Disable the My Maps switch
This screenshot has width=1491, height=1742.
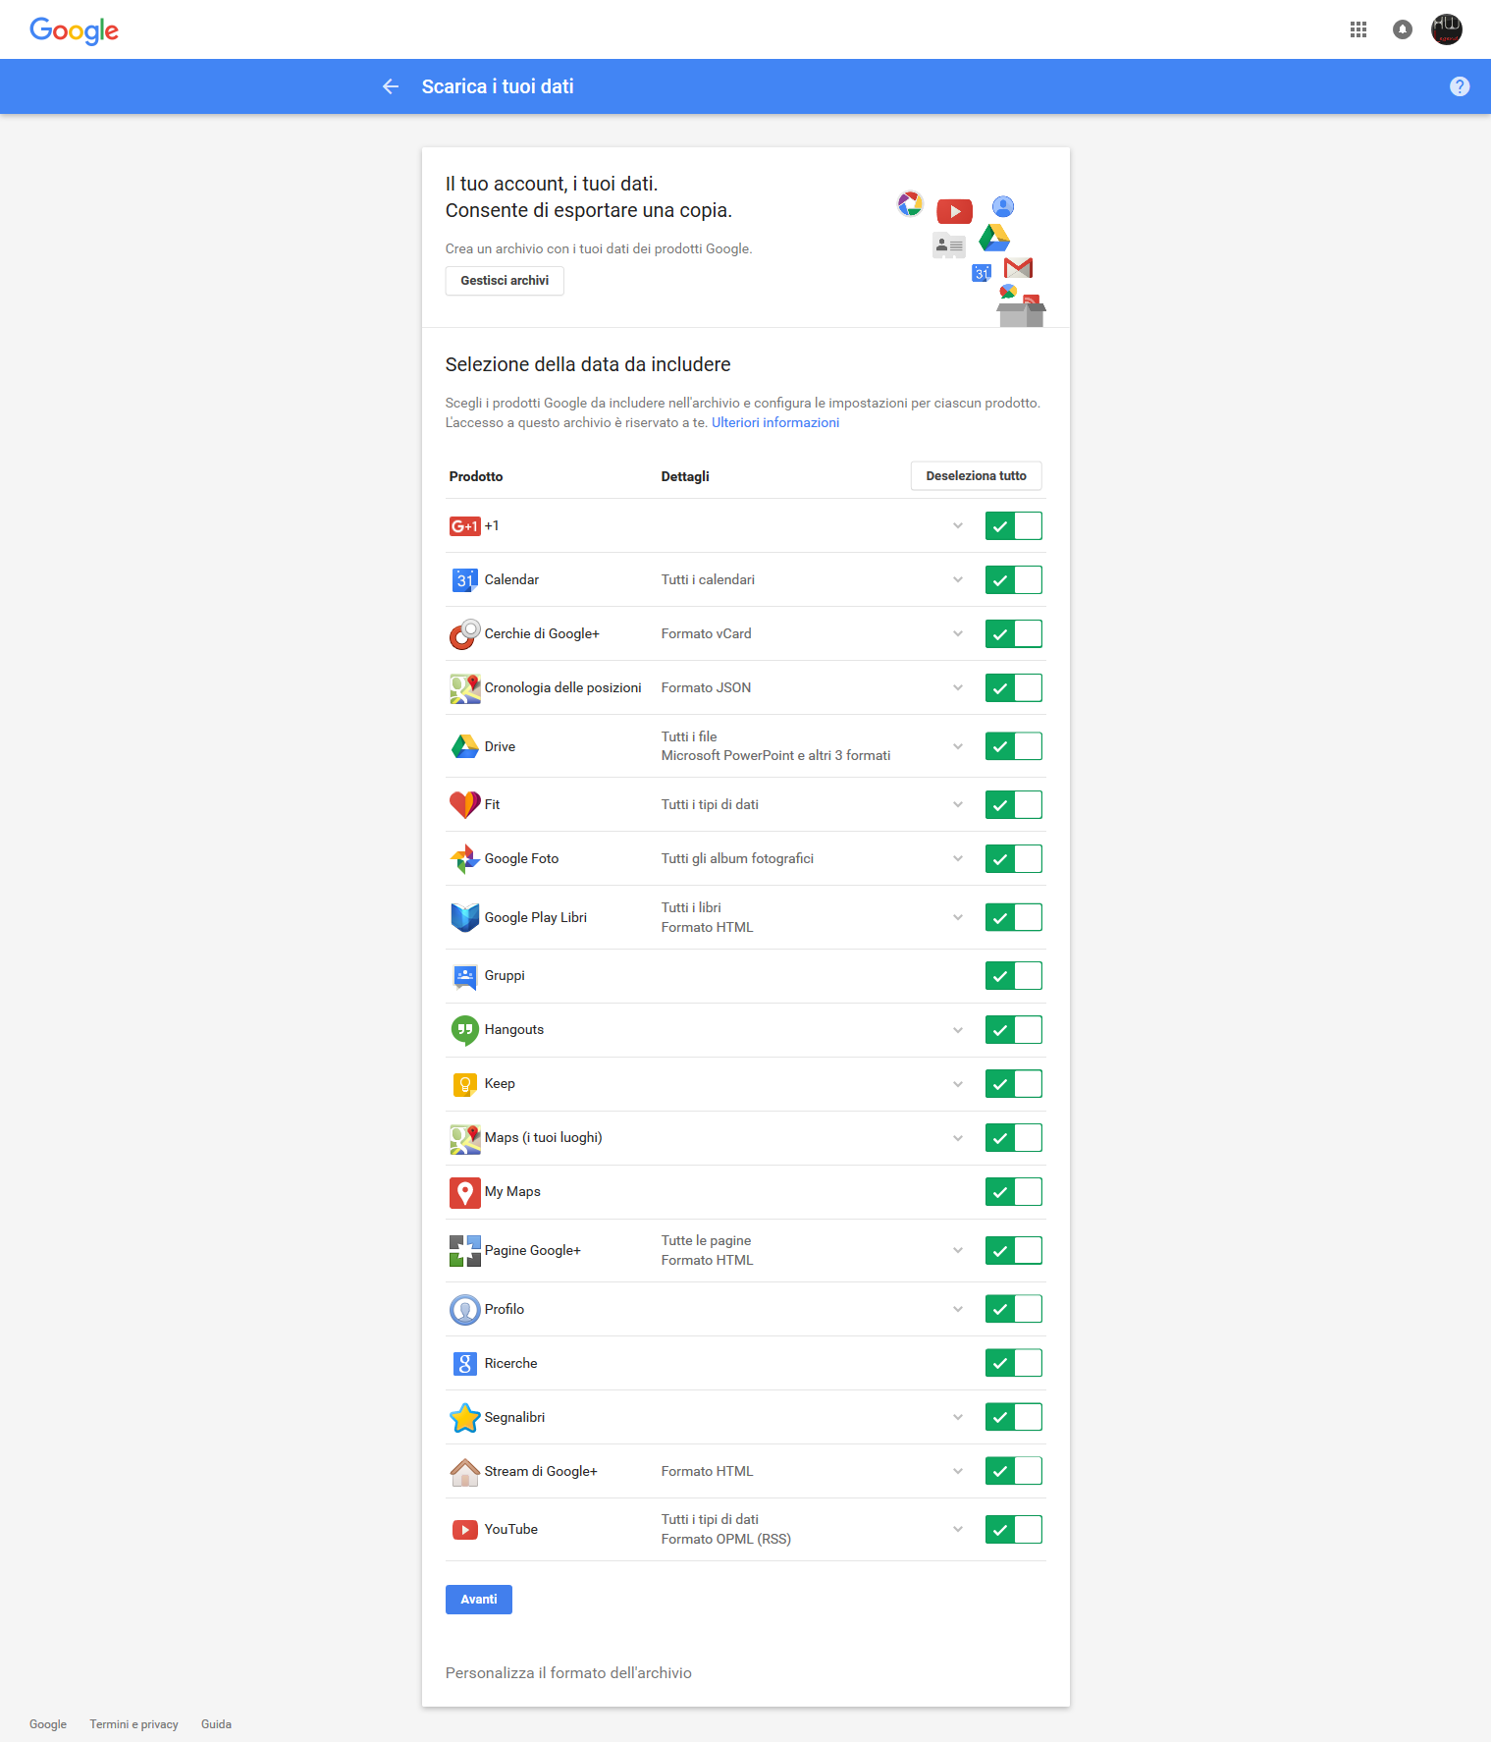pyautogui.click(x=1014, y=1192)
